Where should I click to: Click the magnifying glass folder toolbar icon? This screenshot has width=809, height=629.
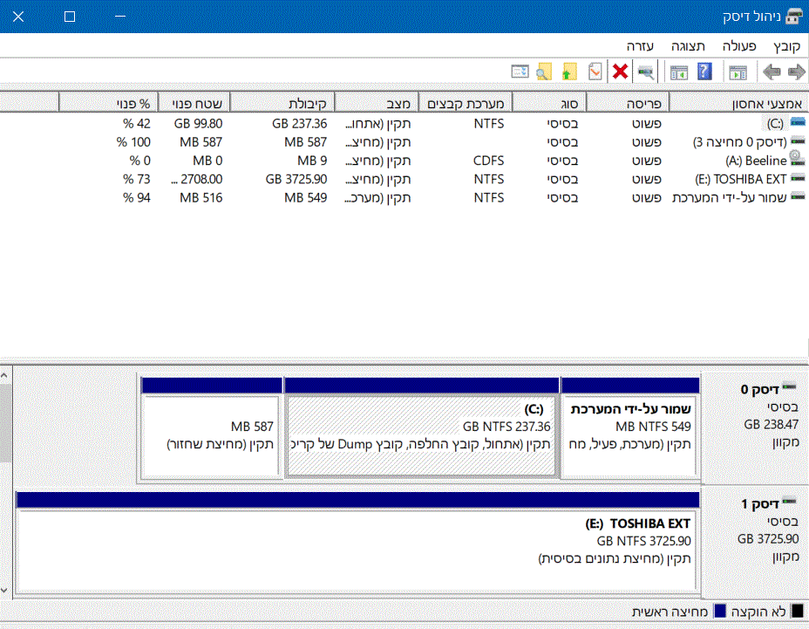coord(544,72)
